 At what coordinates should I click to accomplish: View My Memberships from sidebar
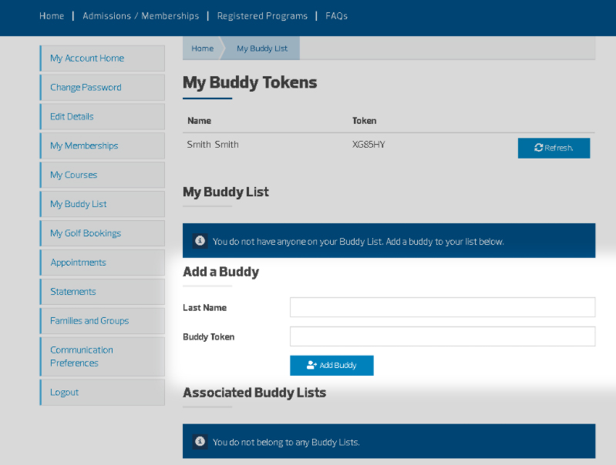84,146
